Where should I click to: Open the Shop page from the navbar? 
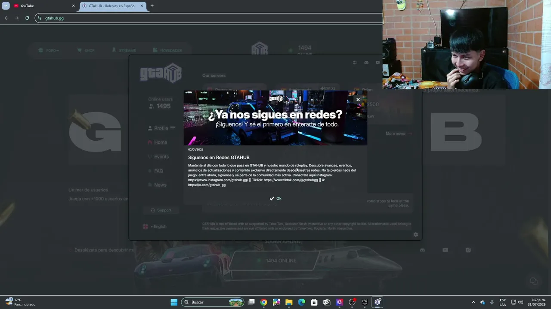click(x=86, y=51)
